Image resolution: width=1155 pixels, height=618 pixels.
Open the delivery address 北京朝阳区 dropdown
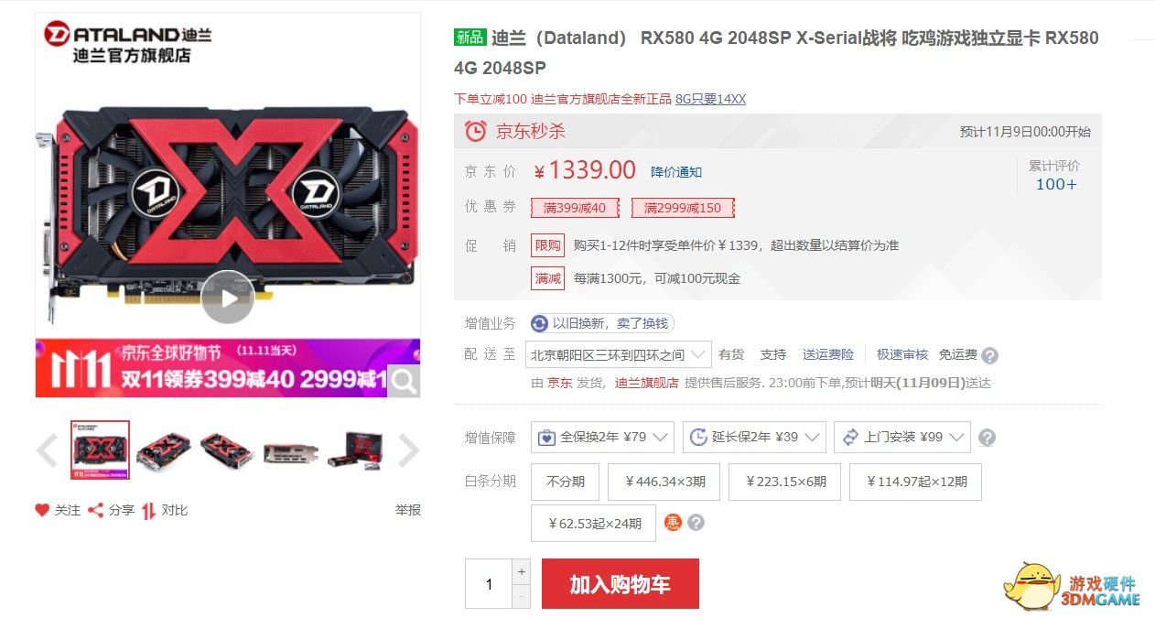pos(619,354)
